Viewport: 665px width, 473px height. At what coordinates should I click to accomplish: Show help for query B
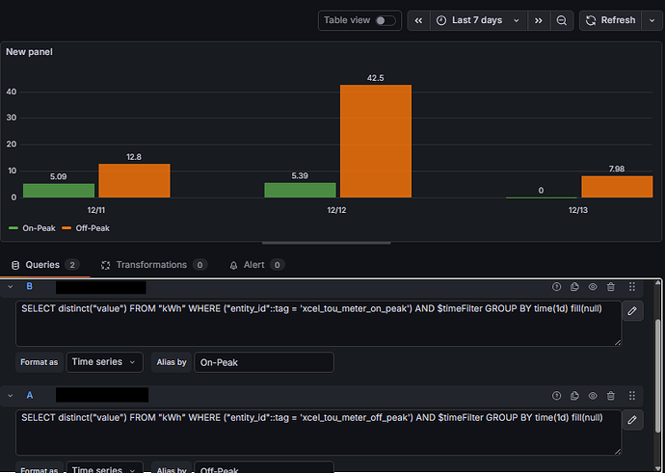point(556,287)
